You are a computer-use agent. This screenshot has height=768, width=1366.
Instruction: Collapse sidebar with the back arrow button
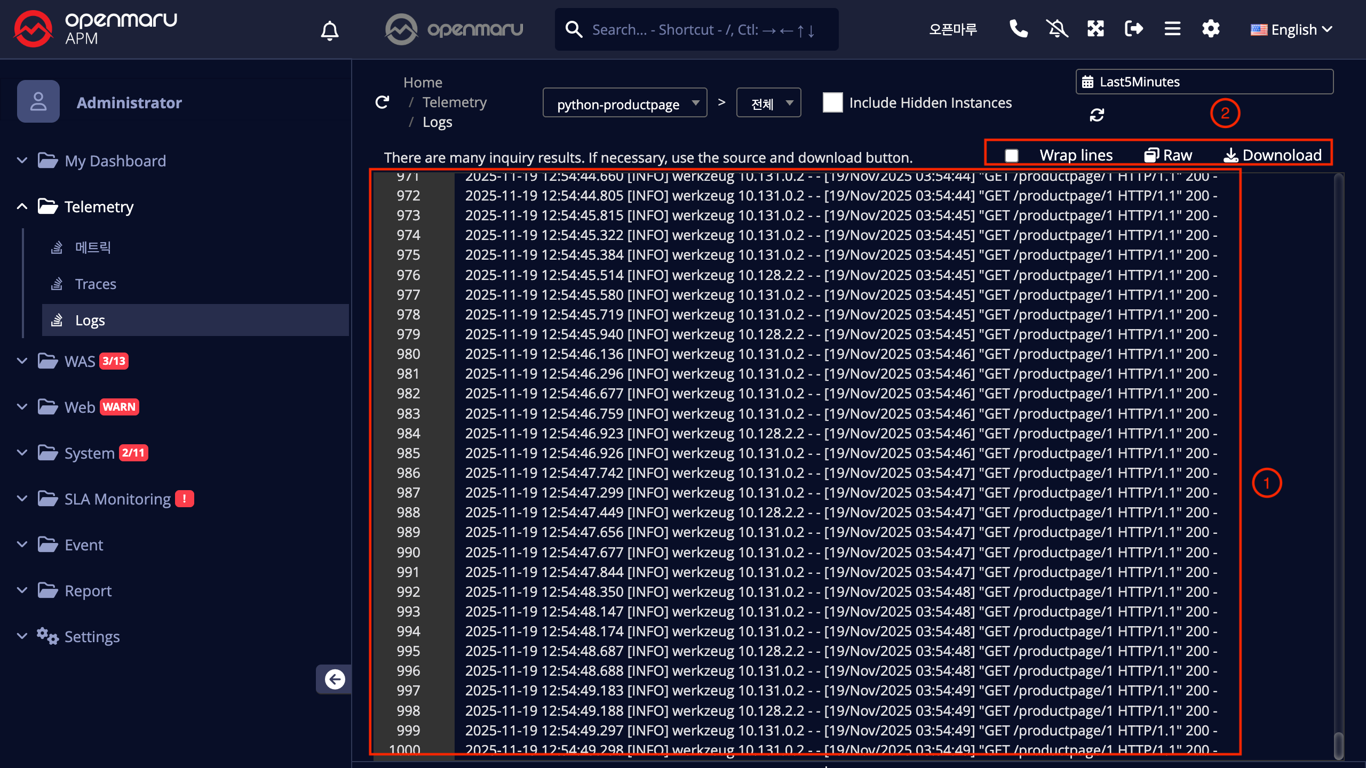coord(335,679)
